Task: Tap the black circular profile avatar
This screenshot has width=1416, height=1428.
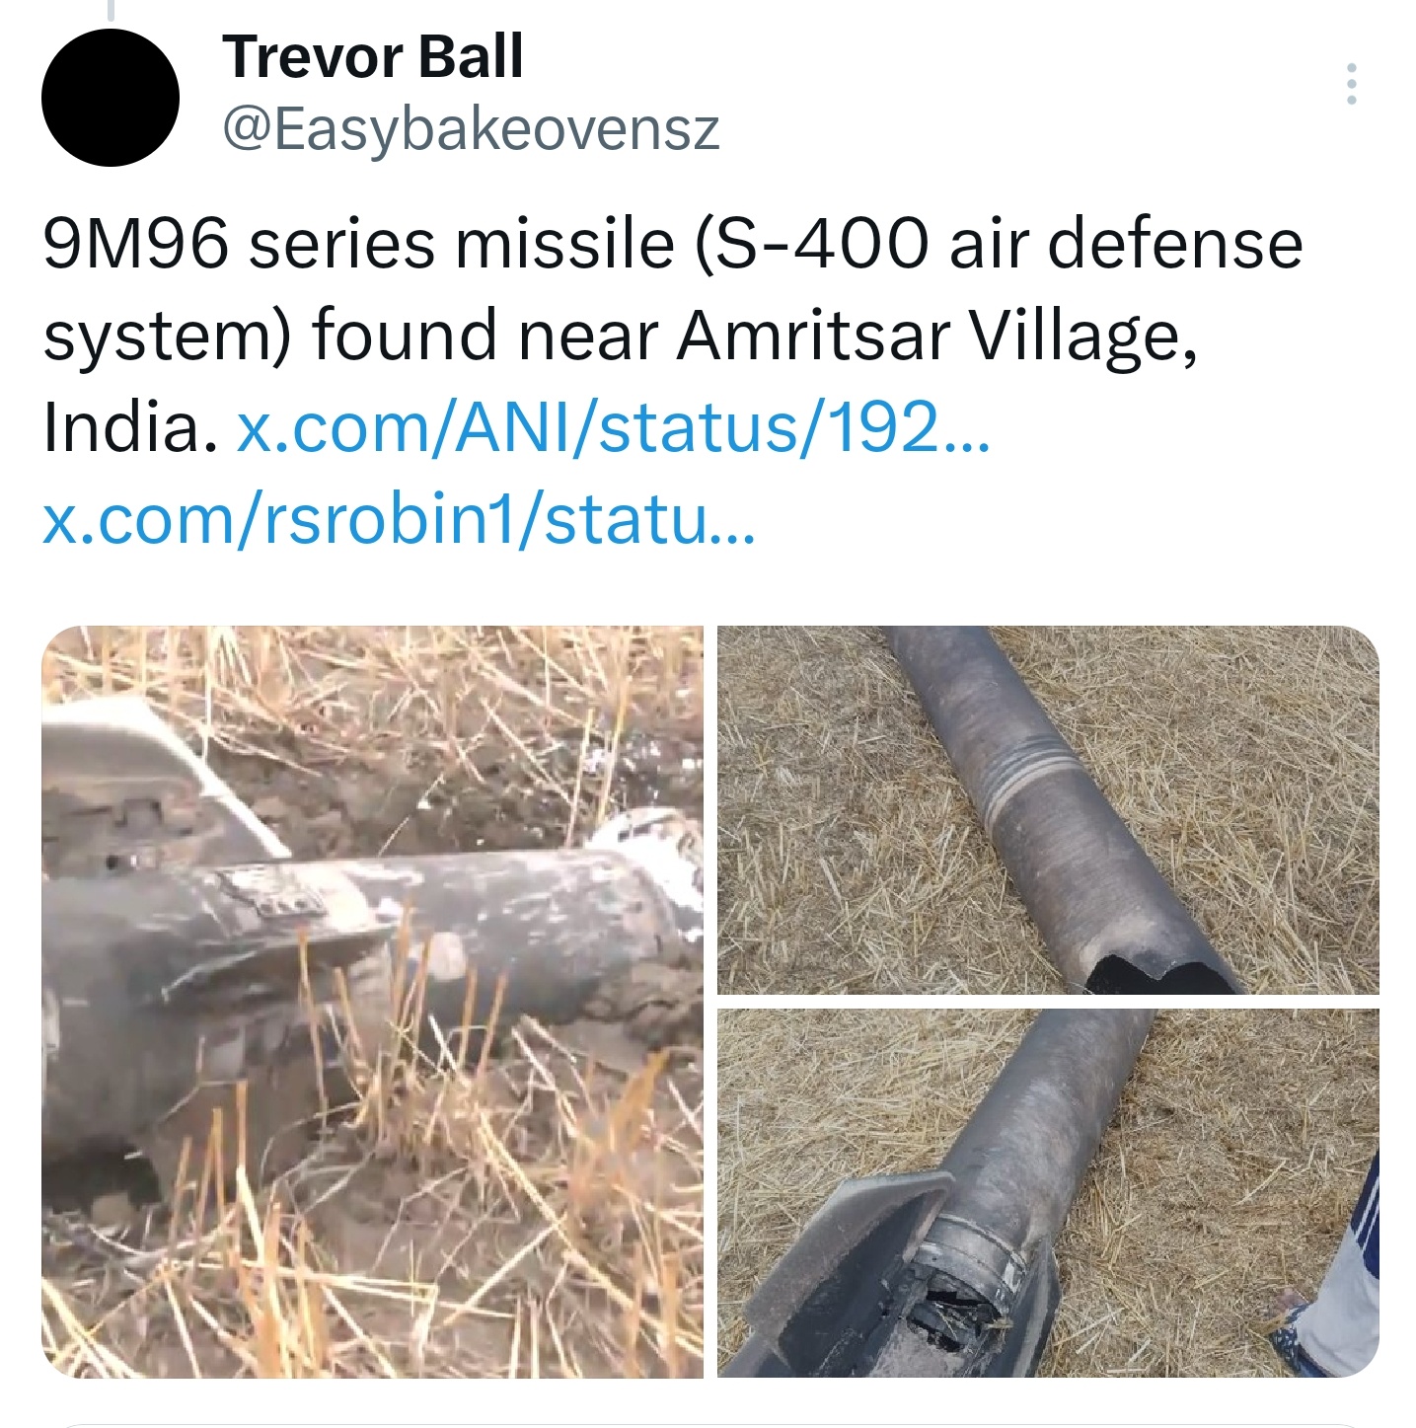Action: point(111,97)
